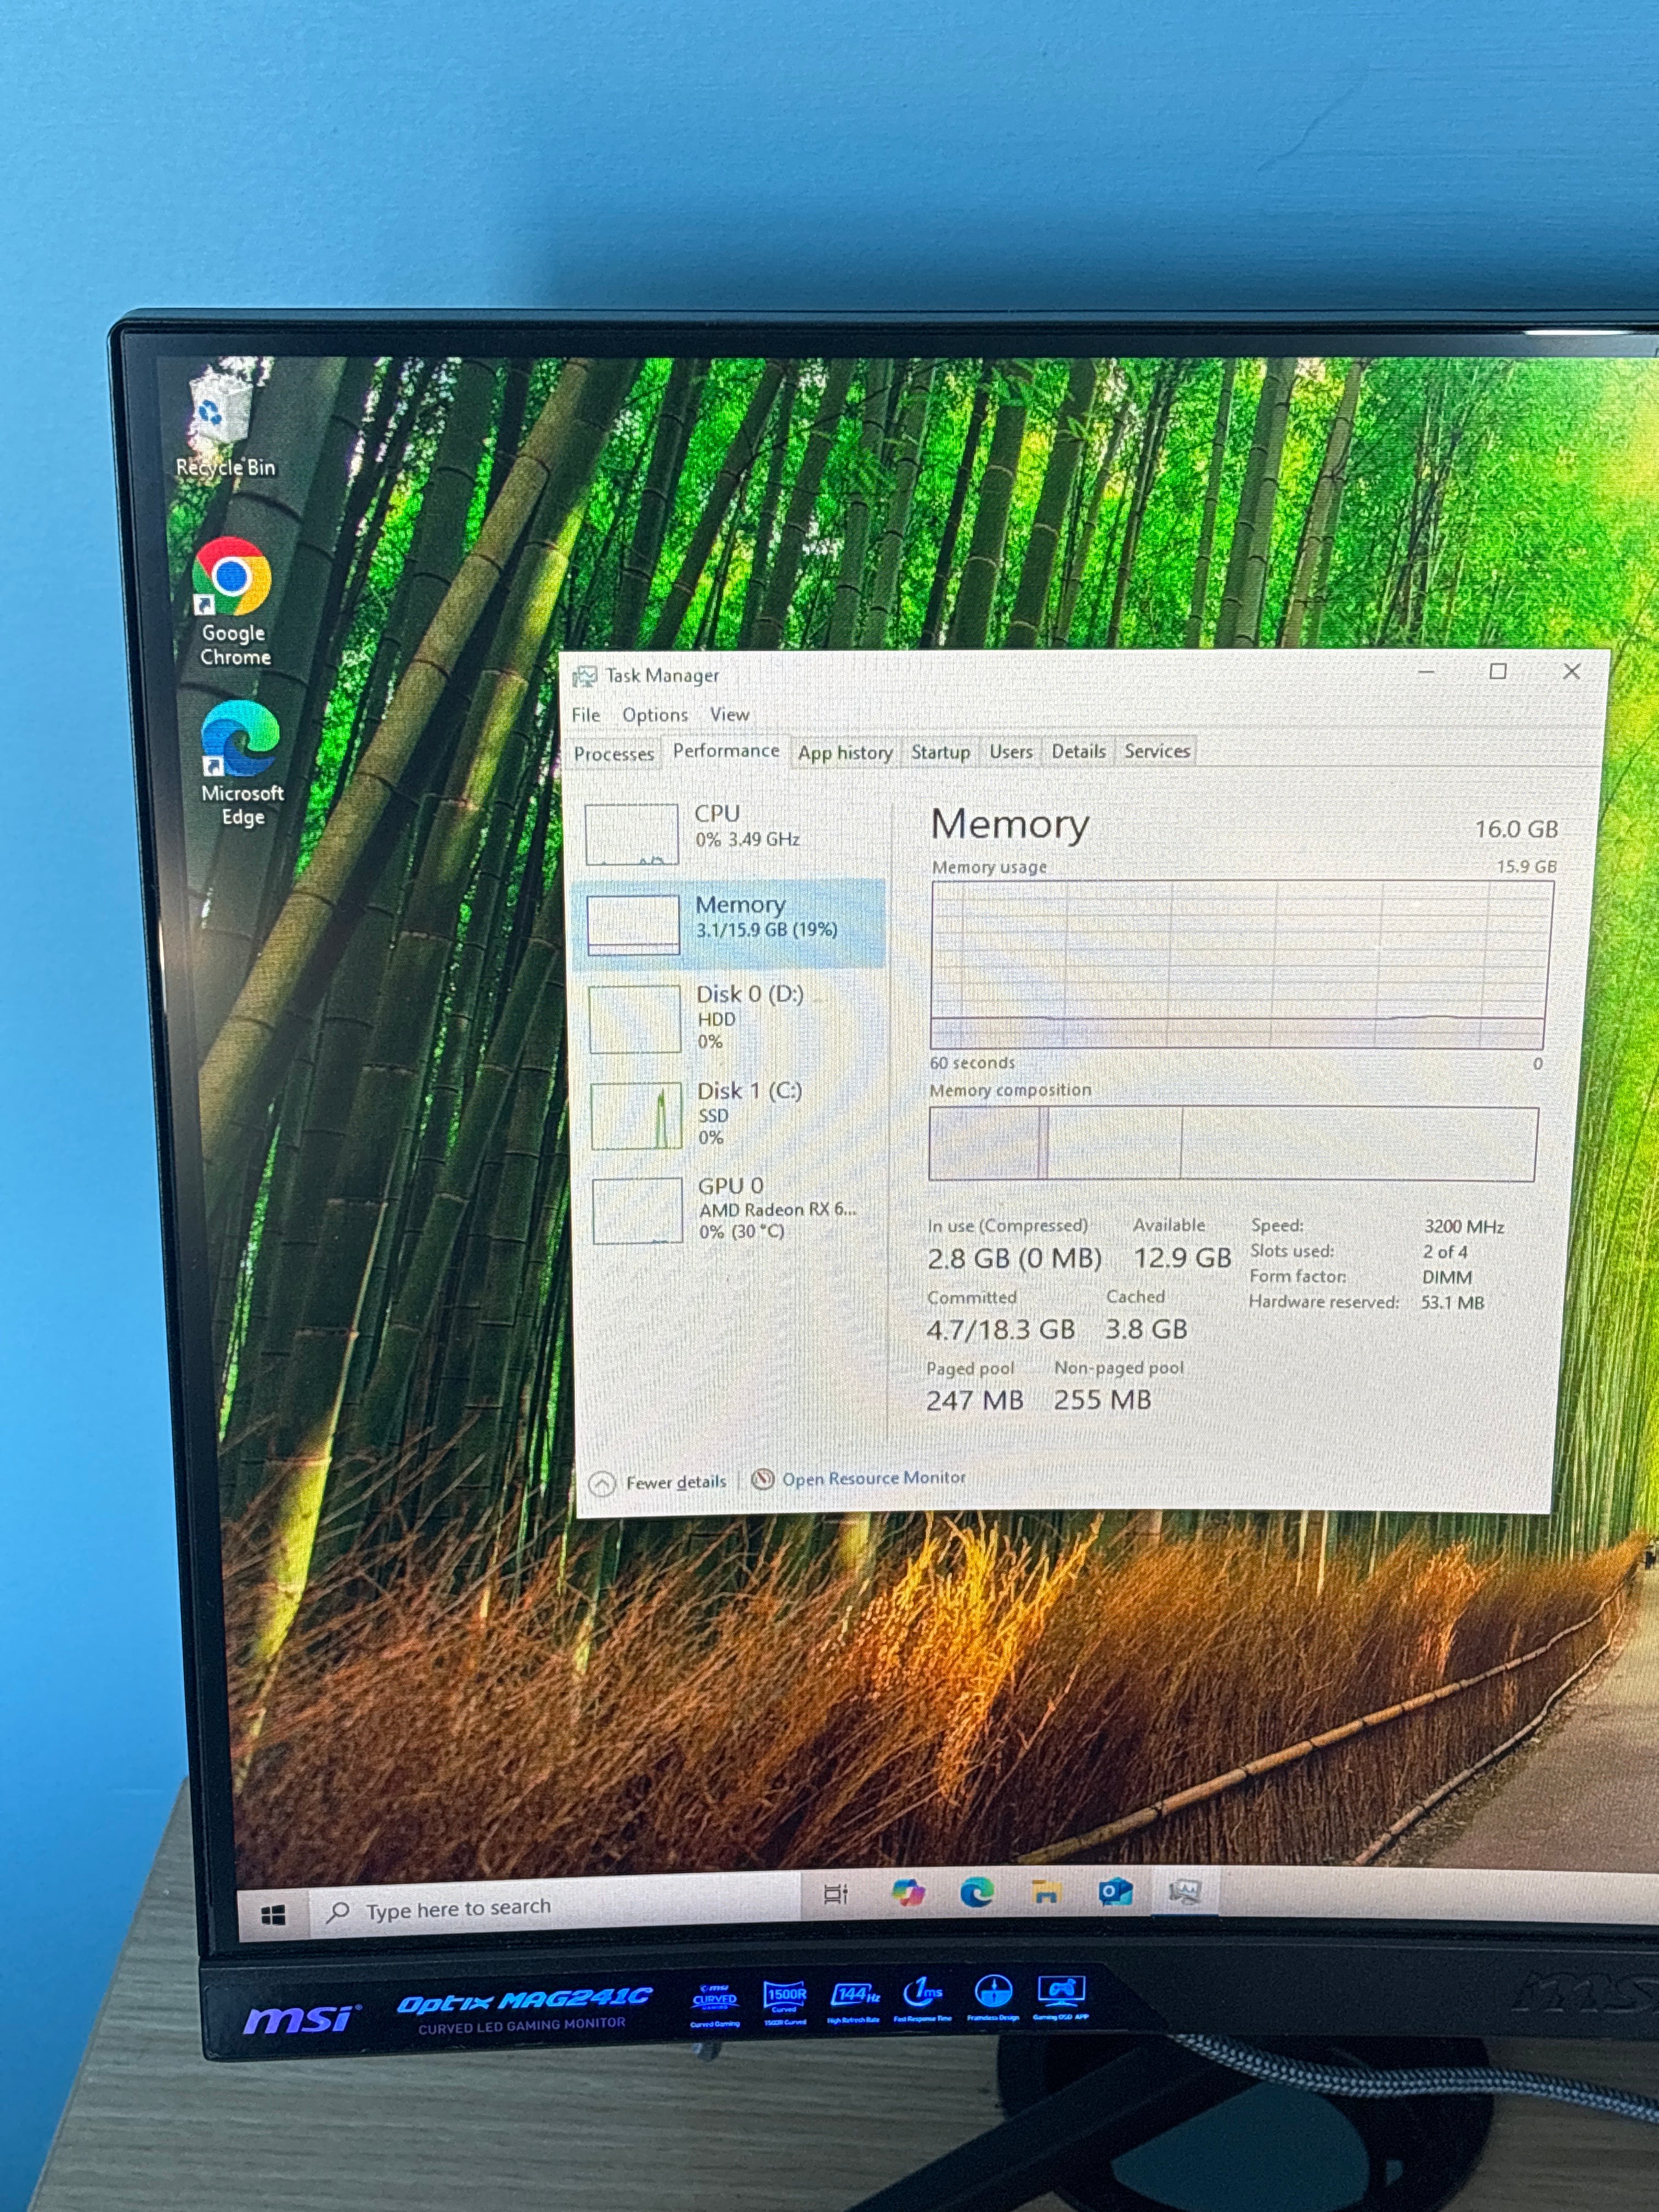Select CPU in the performance sidebar
1659x2212 pixels.
[x=733, y=831]
